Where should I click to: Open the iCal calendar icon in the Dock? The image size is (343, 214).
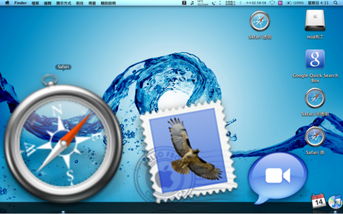318,201
